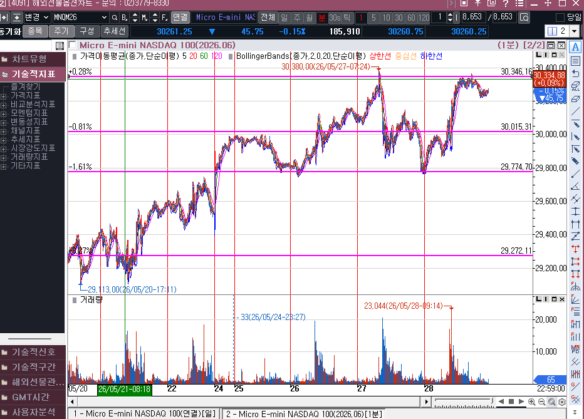This screenshot has height=419, width=584.
Task: Click the F button in the toolbar
Action: click(x=164, y=18)
